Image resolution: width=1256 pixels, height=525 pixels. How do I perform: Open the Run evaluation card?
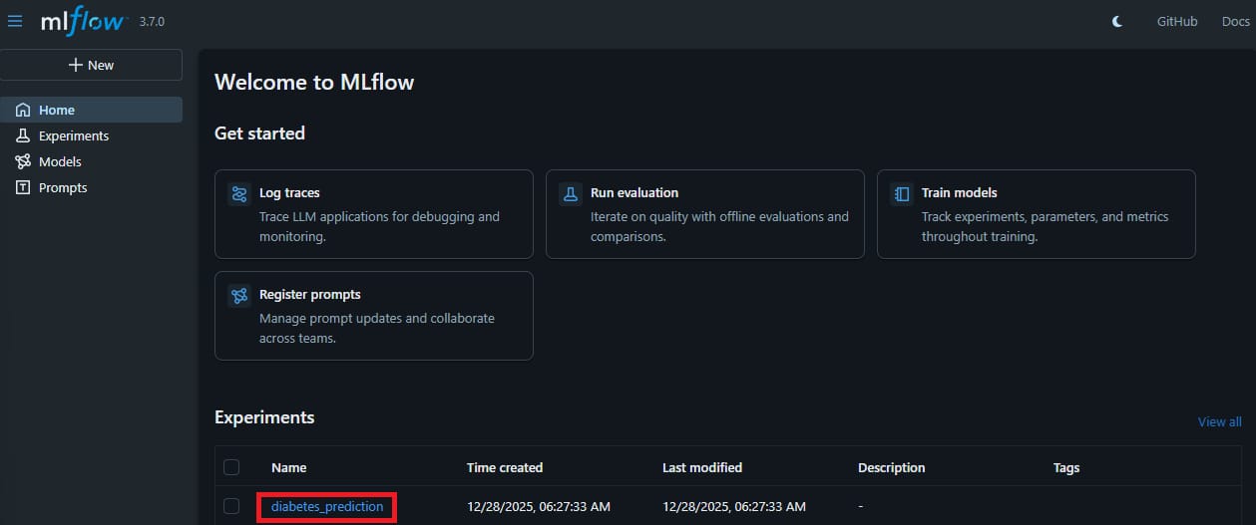(x=705, y=214)
